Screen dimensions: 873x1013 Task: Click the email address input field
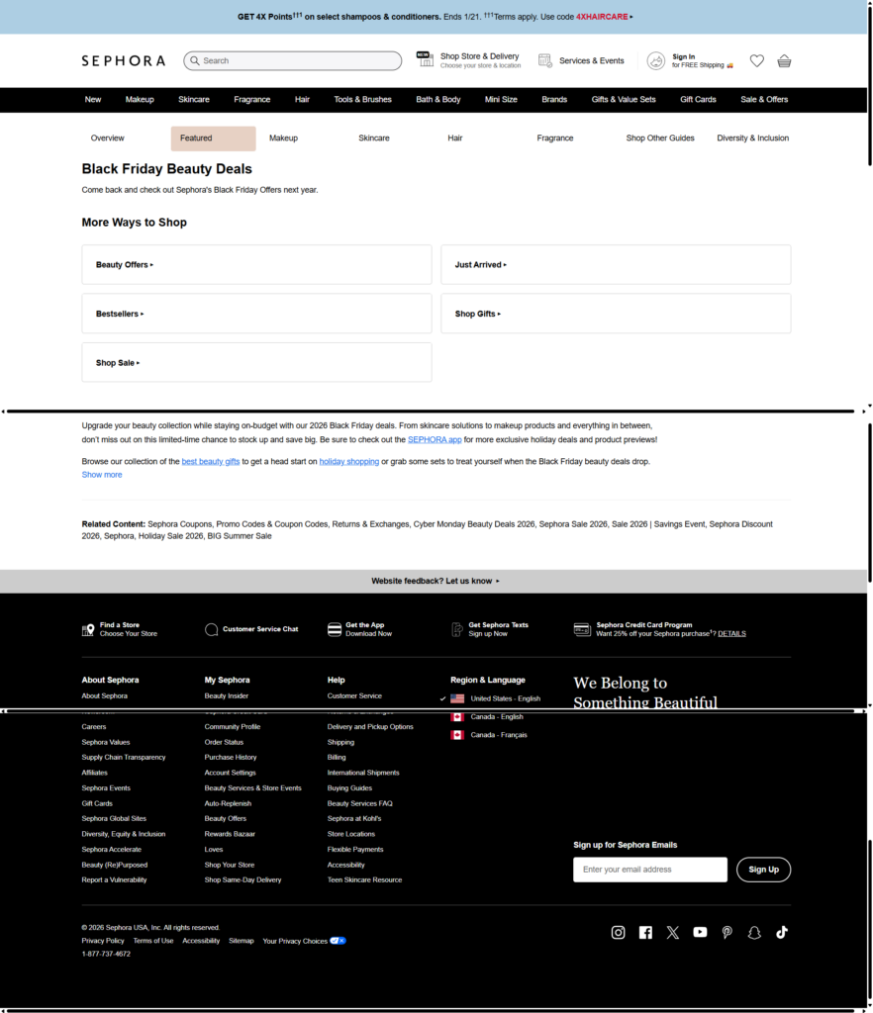(649, 870)
